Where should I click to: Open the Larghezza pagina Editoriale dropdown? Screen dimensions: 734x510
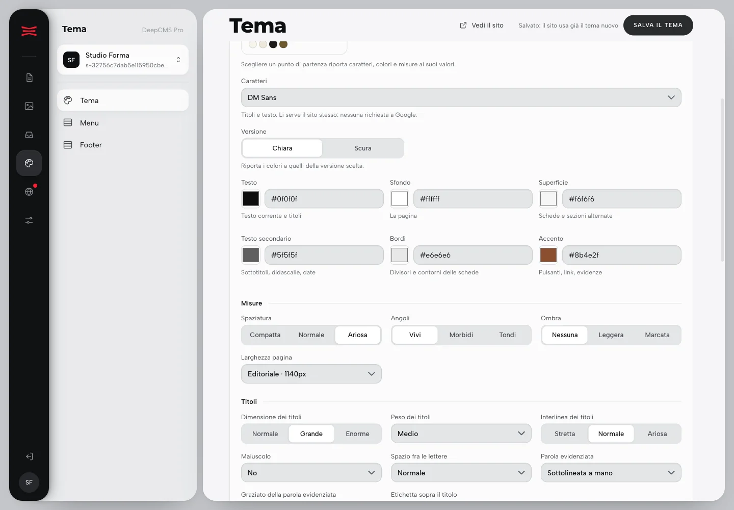click(x=311, y=374)
